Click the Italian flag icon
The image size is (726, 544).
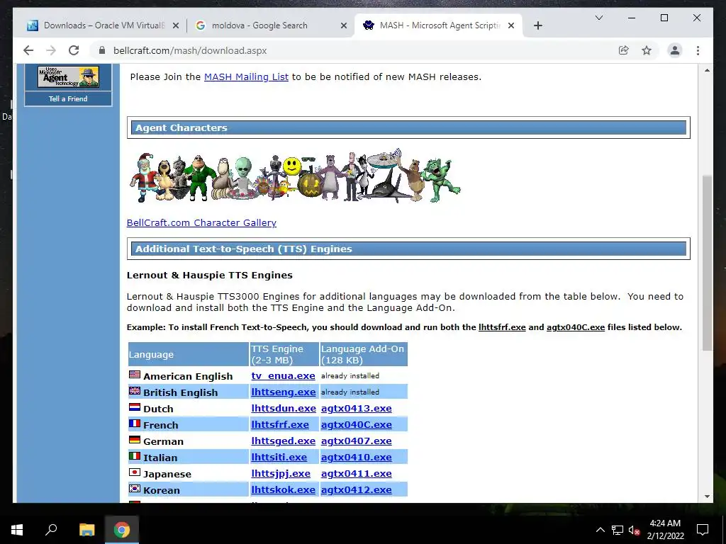tap(135, 455)
